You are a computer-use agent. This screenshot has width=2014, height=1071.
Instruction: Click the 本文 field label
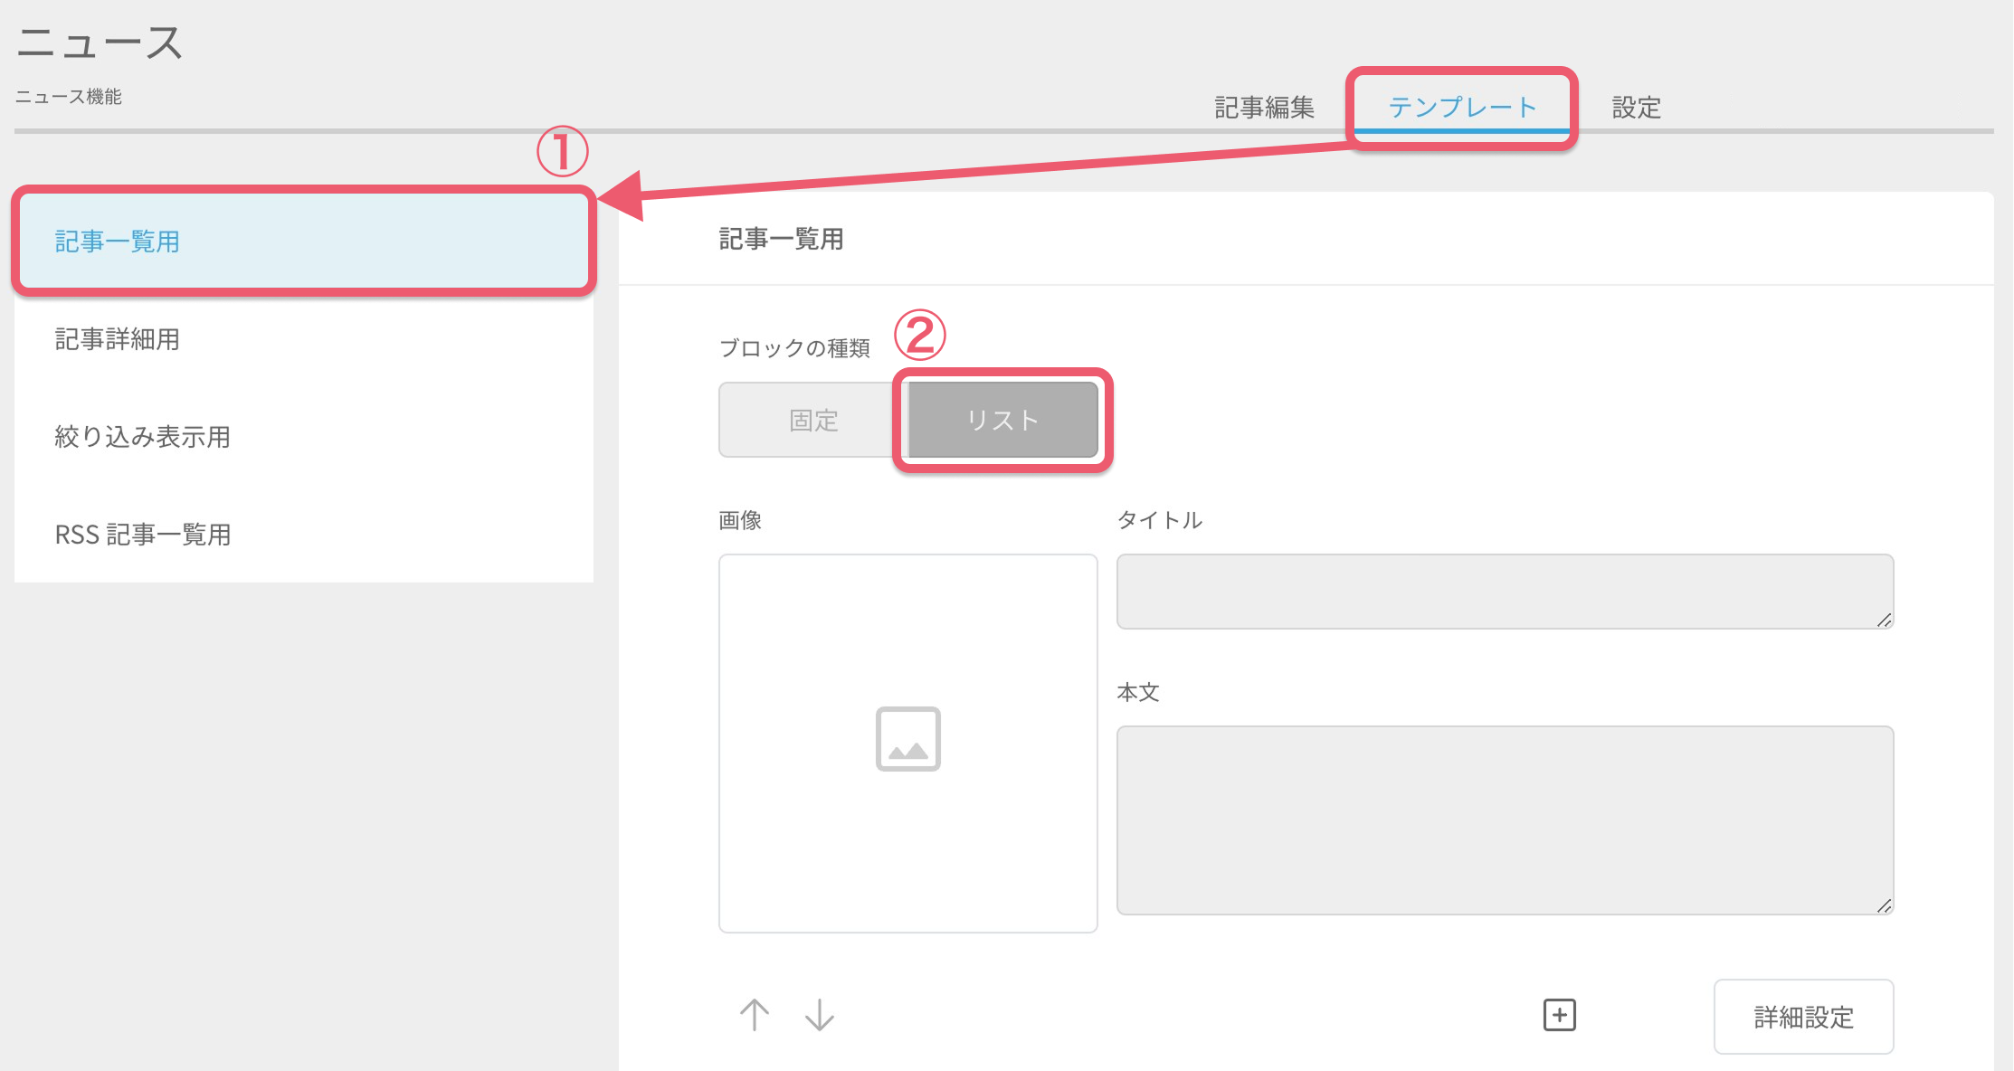pyautogui.click(x=1138, y=692)
